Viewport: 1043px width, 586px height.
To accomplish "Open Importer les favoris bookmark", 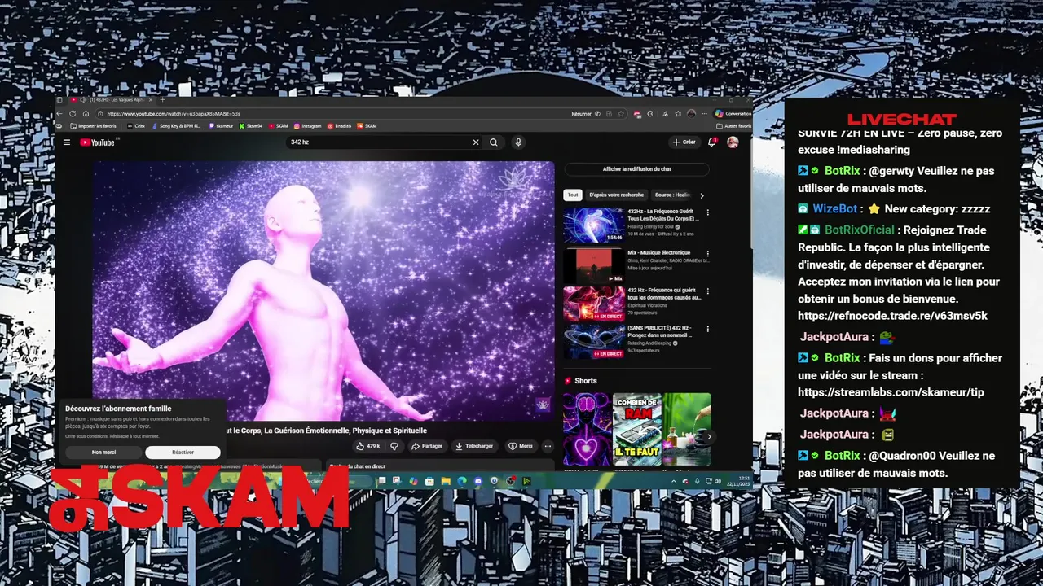I will pos(93,126).
